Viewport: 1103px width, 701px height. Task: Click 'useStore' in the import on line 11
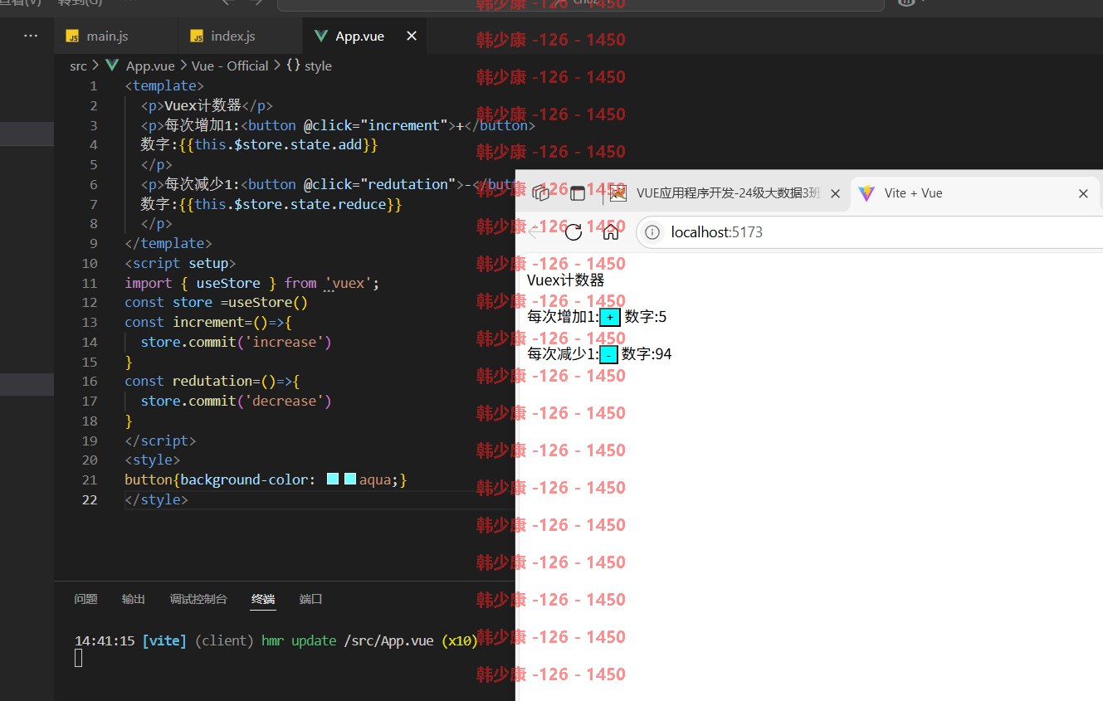pyautogui.click(x=228, y=283)
